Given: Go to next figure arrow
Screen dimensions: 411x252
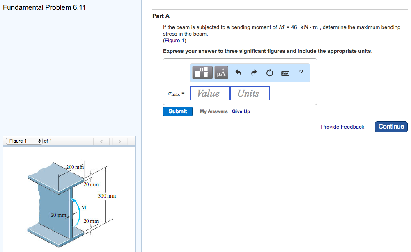Looking at the screenshot, I should click(120, 141).
